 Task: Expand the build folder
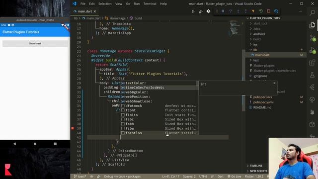pyautogui.click(x=257, y=39)
